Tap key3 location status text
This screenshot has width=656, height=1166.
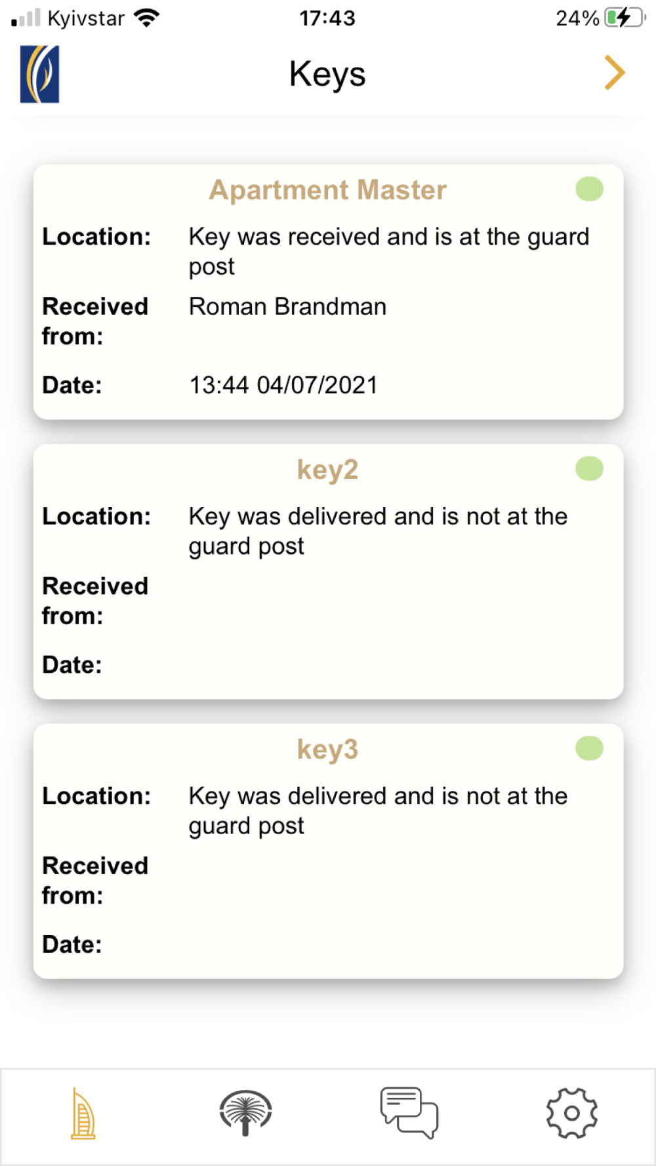pos(377,810)
